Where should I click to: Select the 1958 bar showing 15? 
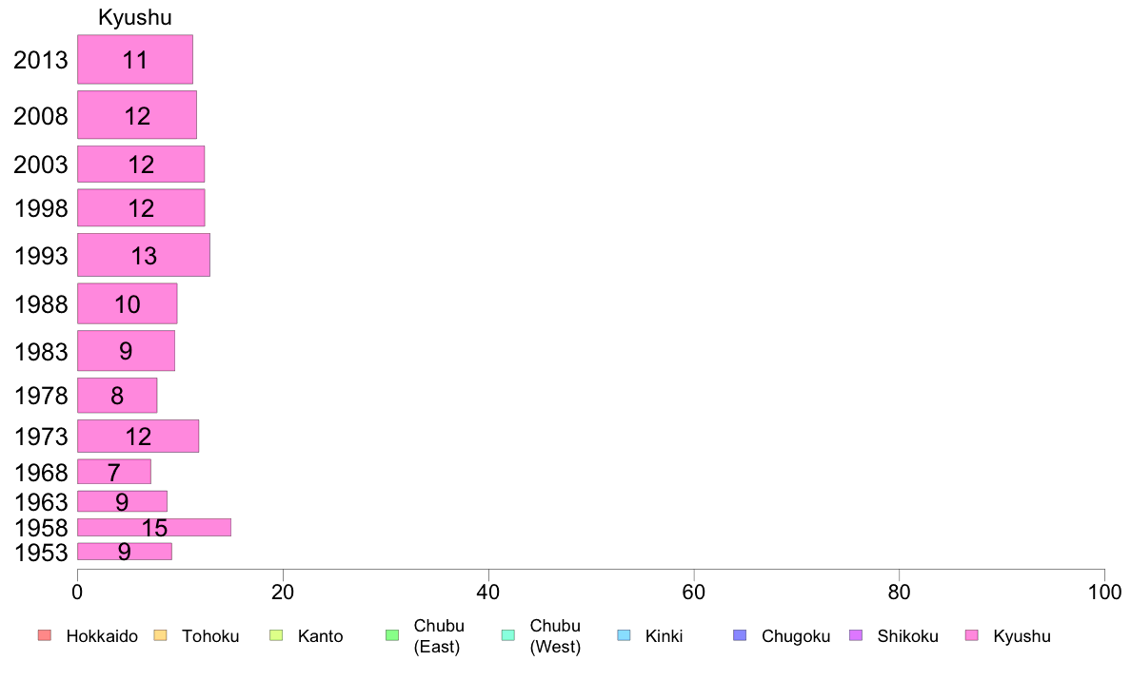pyautogui.click(x=154, y=527)
